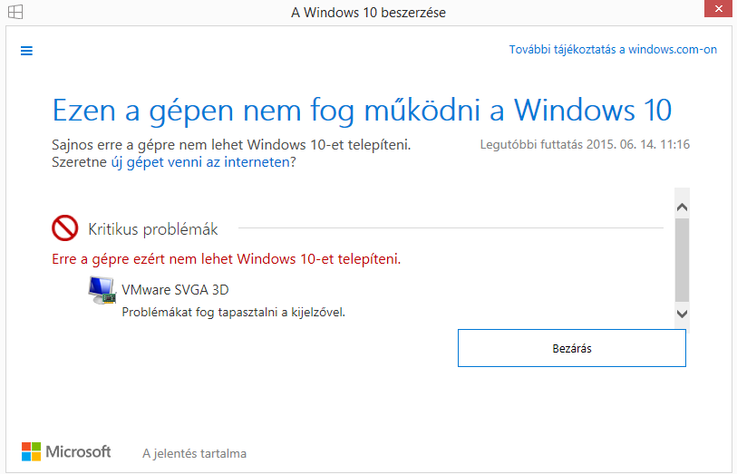This screenshot has width=737, height=474.
Task: Select the VMware SVGA 3D device name
Action: pos(175,290)
